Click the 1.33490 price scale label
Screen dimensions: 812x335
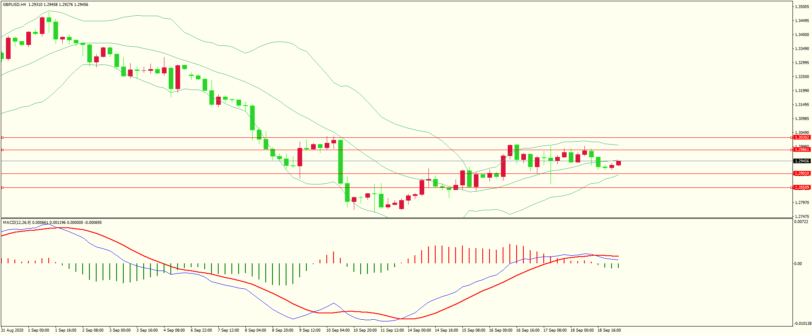pos(802,49)
